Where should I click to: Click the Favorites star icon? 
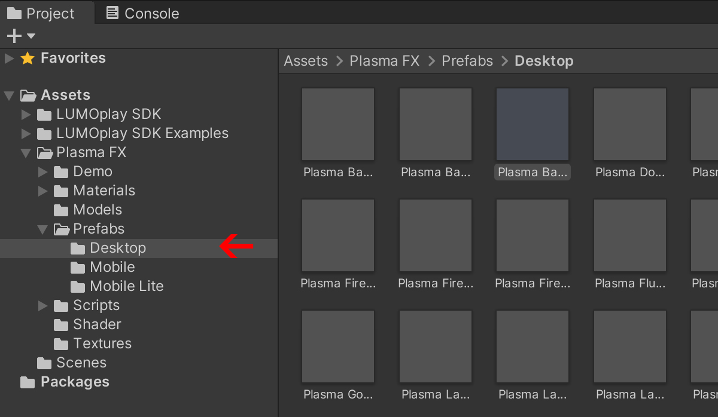point(27,58)
